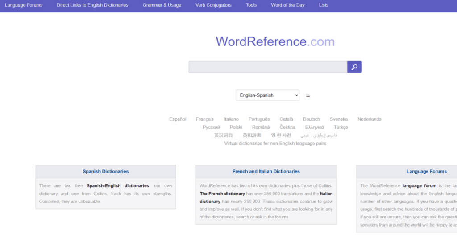Follow The French dictionary bold link

(x=222, y=194)
